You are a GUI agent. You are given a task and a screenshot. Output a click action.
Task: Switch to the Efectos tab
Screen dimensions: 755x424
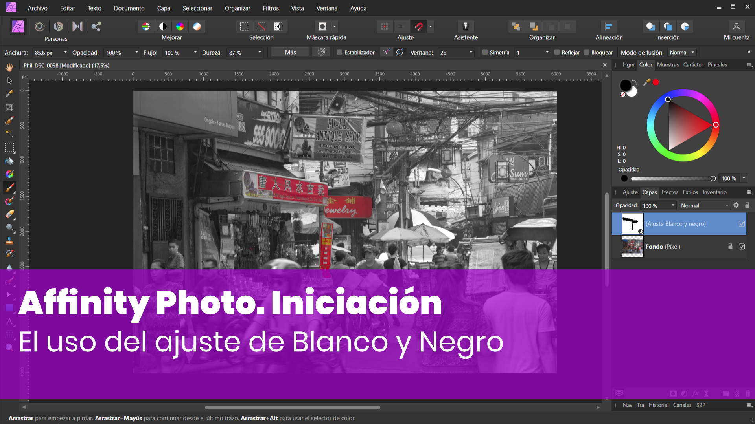(670, 192)
